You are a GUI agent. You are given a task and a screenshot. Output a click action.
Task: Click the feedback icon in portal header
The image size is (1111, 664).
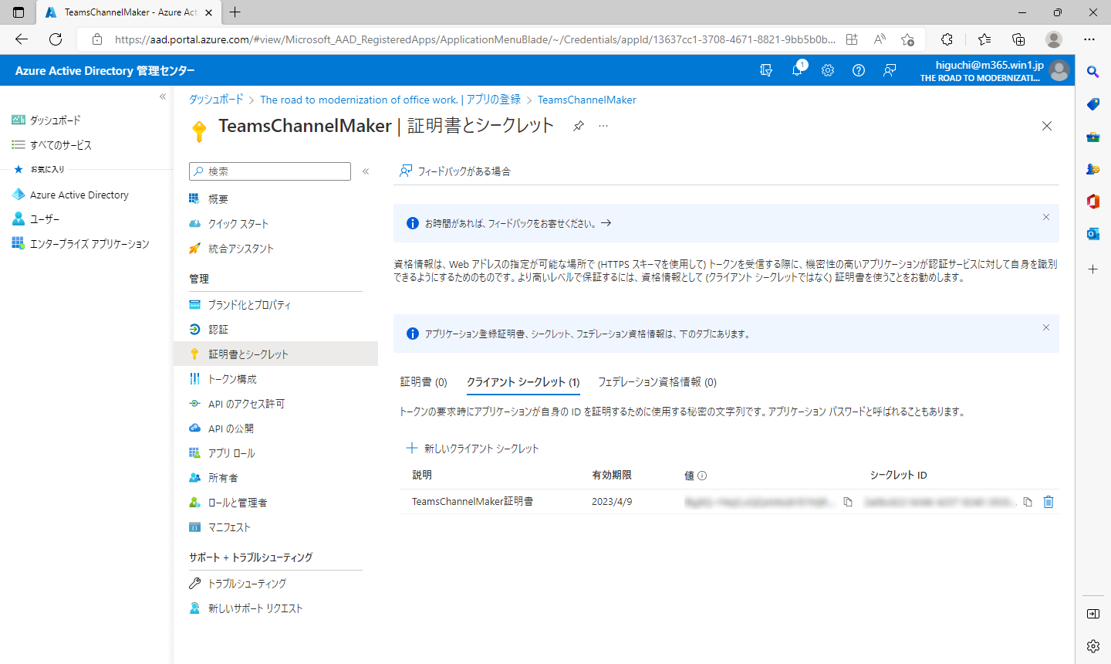tap(890, 70)
